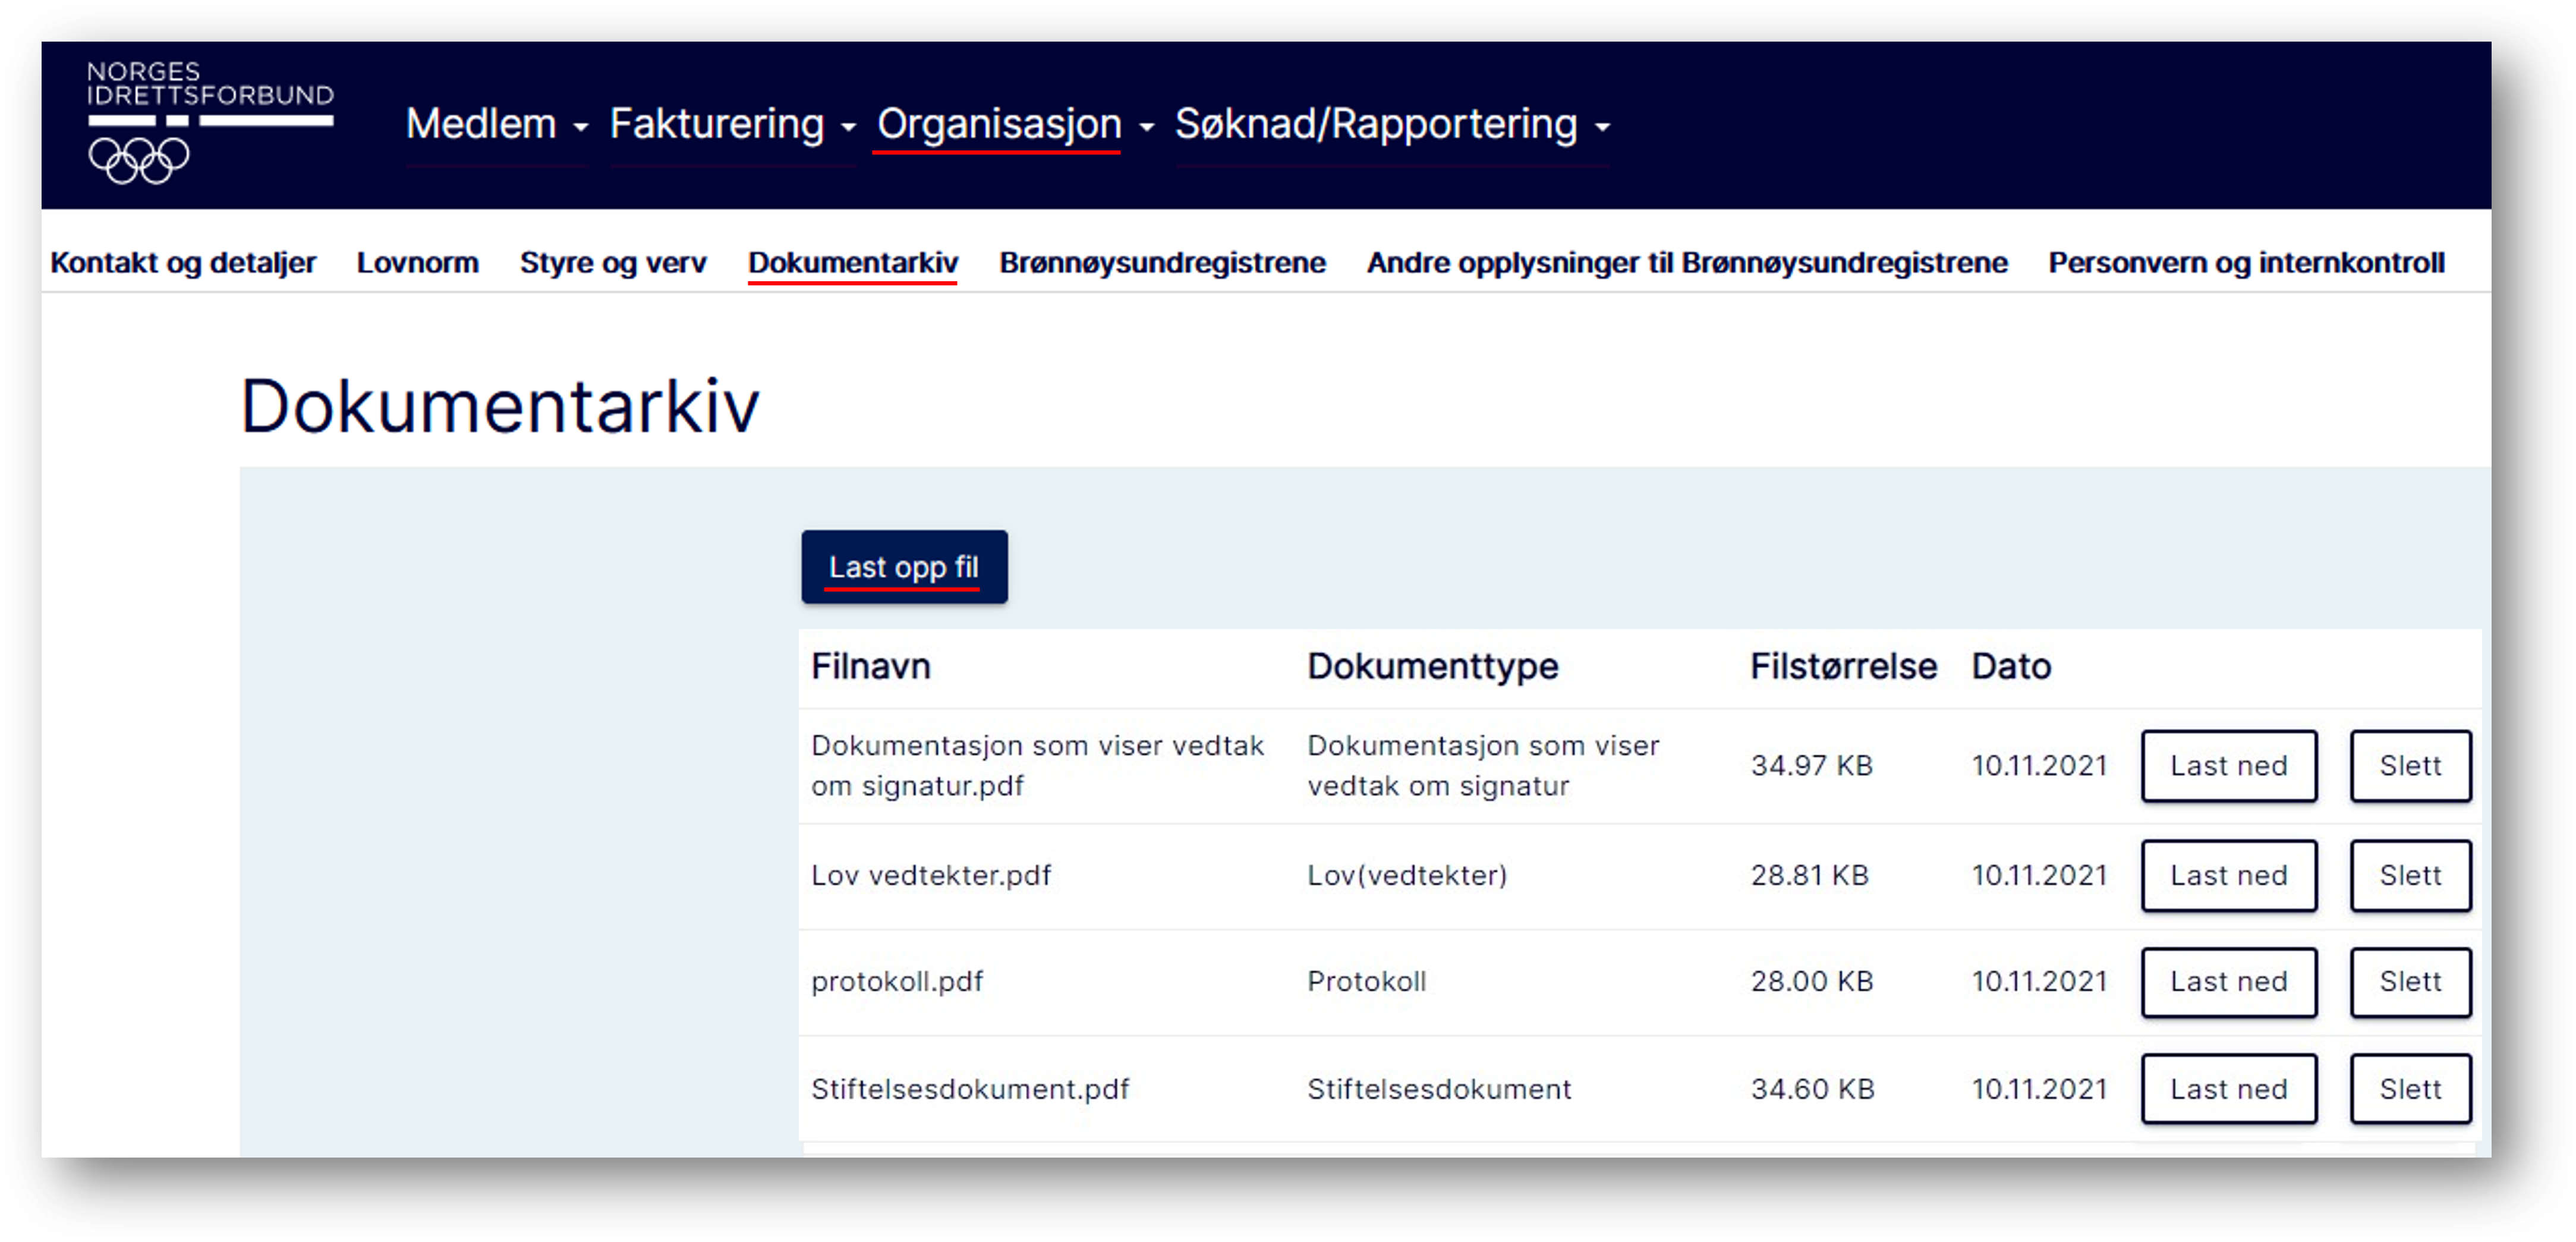Click file size 28.81 KB
This screenshot has width=2576, height=1242.
pyautogui.click(x=1809, y=876)
